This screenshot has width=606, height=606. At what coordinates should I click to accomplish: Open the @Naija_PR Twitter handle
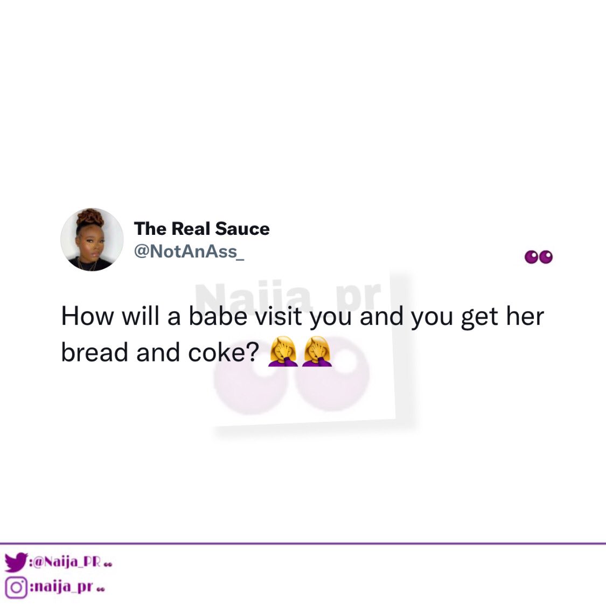click(x=65, y=561)
